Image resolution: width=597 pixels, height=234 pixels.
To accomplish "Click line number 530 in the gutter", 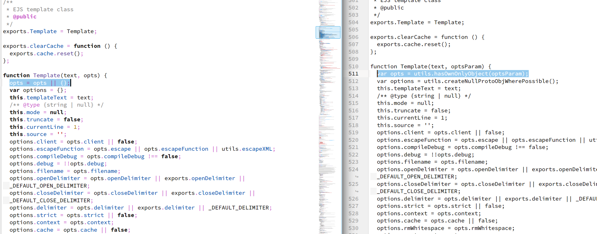I will [353, 228].
